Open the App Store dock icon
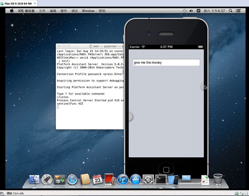 [136, 180]
